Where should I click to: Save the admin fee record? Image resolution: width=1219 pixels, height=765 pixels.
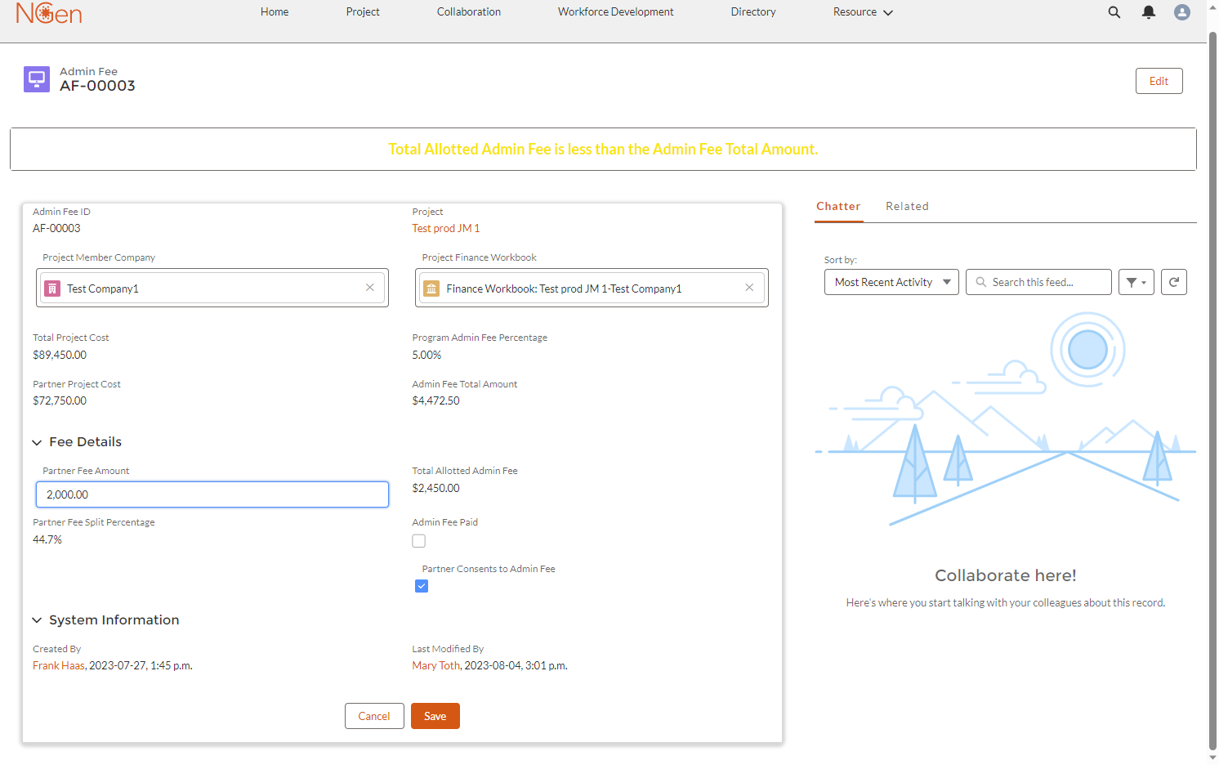[435, 716]
